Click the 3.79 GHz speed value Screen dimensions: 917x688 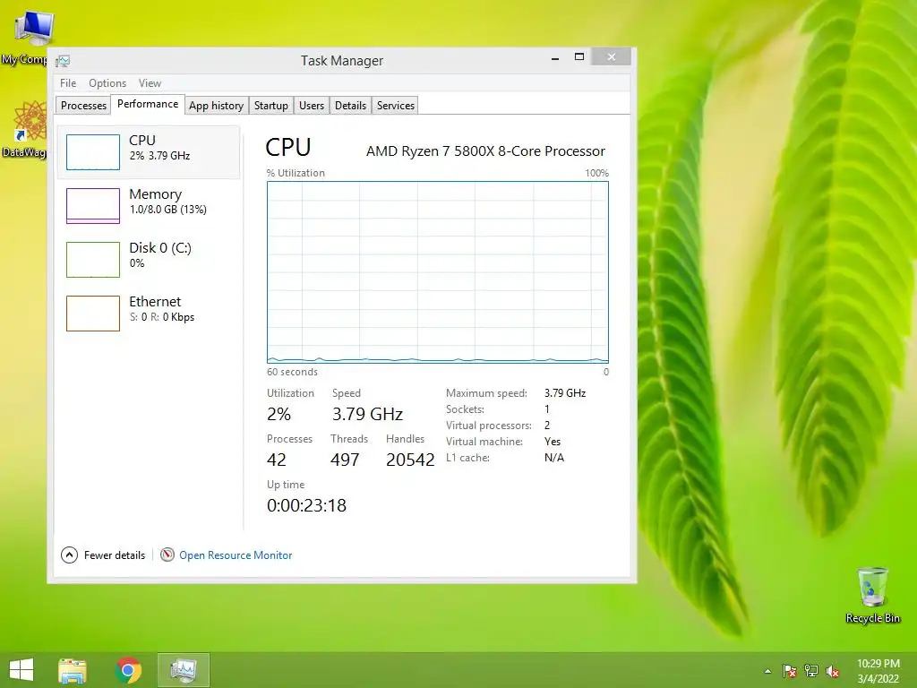367,414
